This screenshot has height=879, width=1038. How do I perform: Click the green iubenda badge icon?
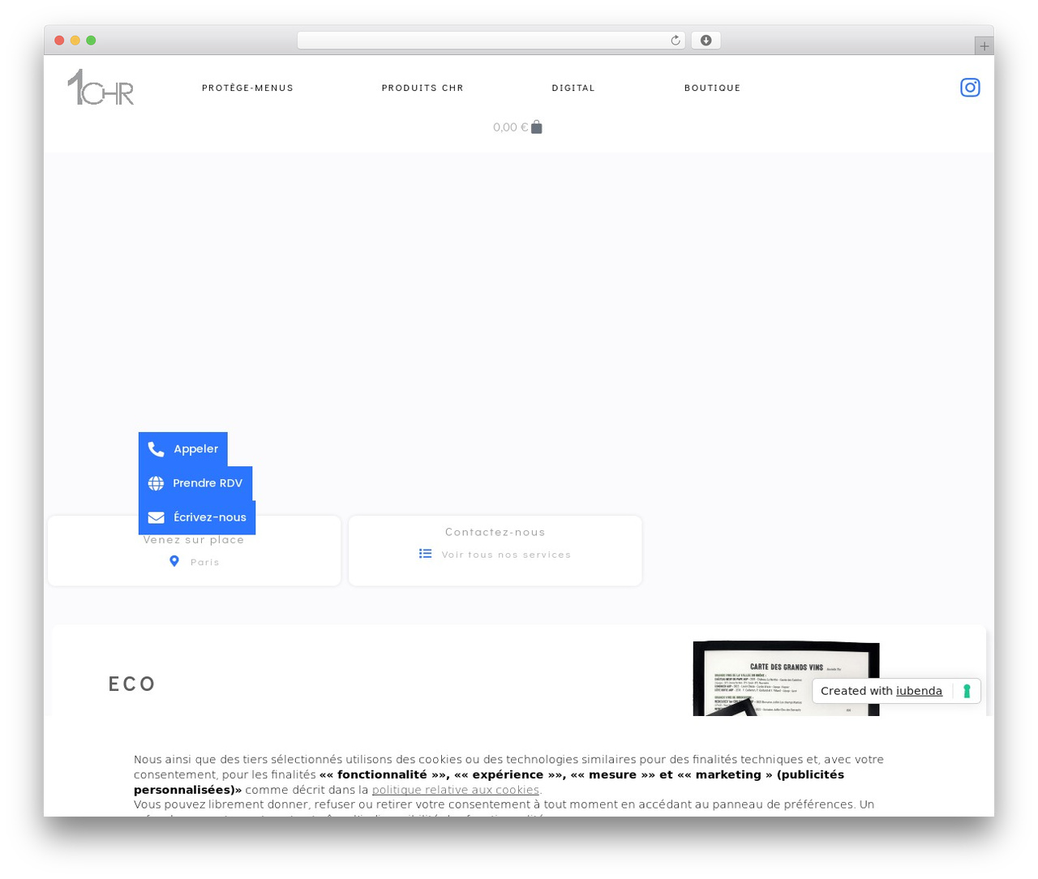[x=967, y=691]
